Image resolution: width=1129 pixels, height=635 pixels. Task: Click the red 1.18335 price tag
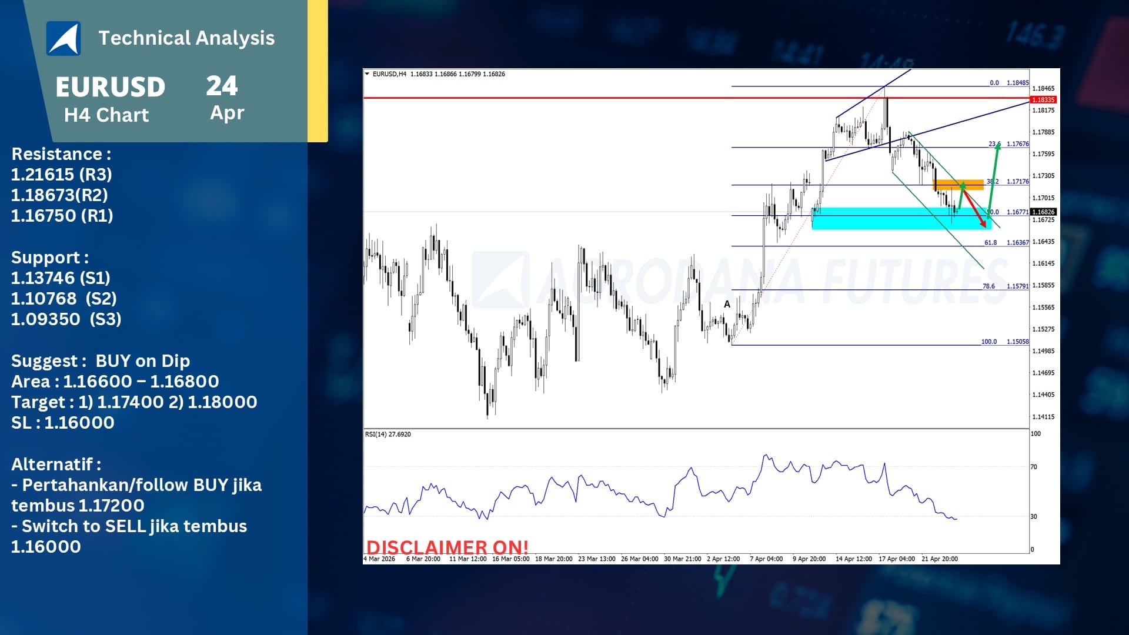click(x=1044, y=100)
